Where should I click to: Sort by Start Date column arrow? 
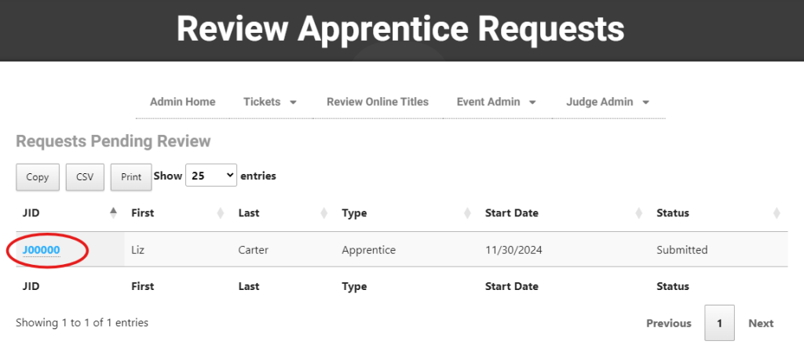point(638,213)
